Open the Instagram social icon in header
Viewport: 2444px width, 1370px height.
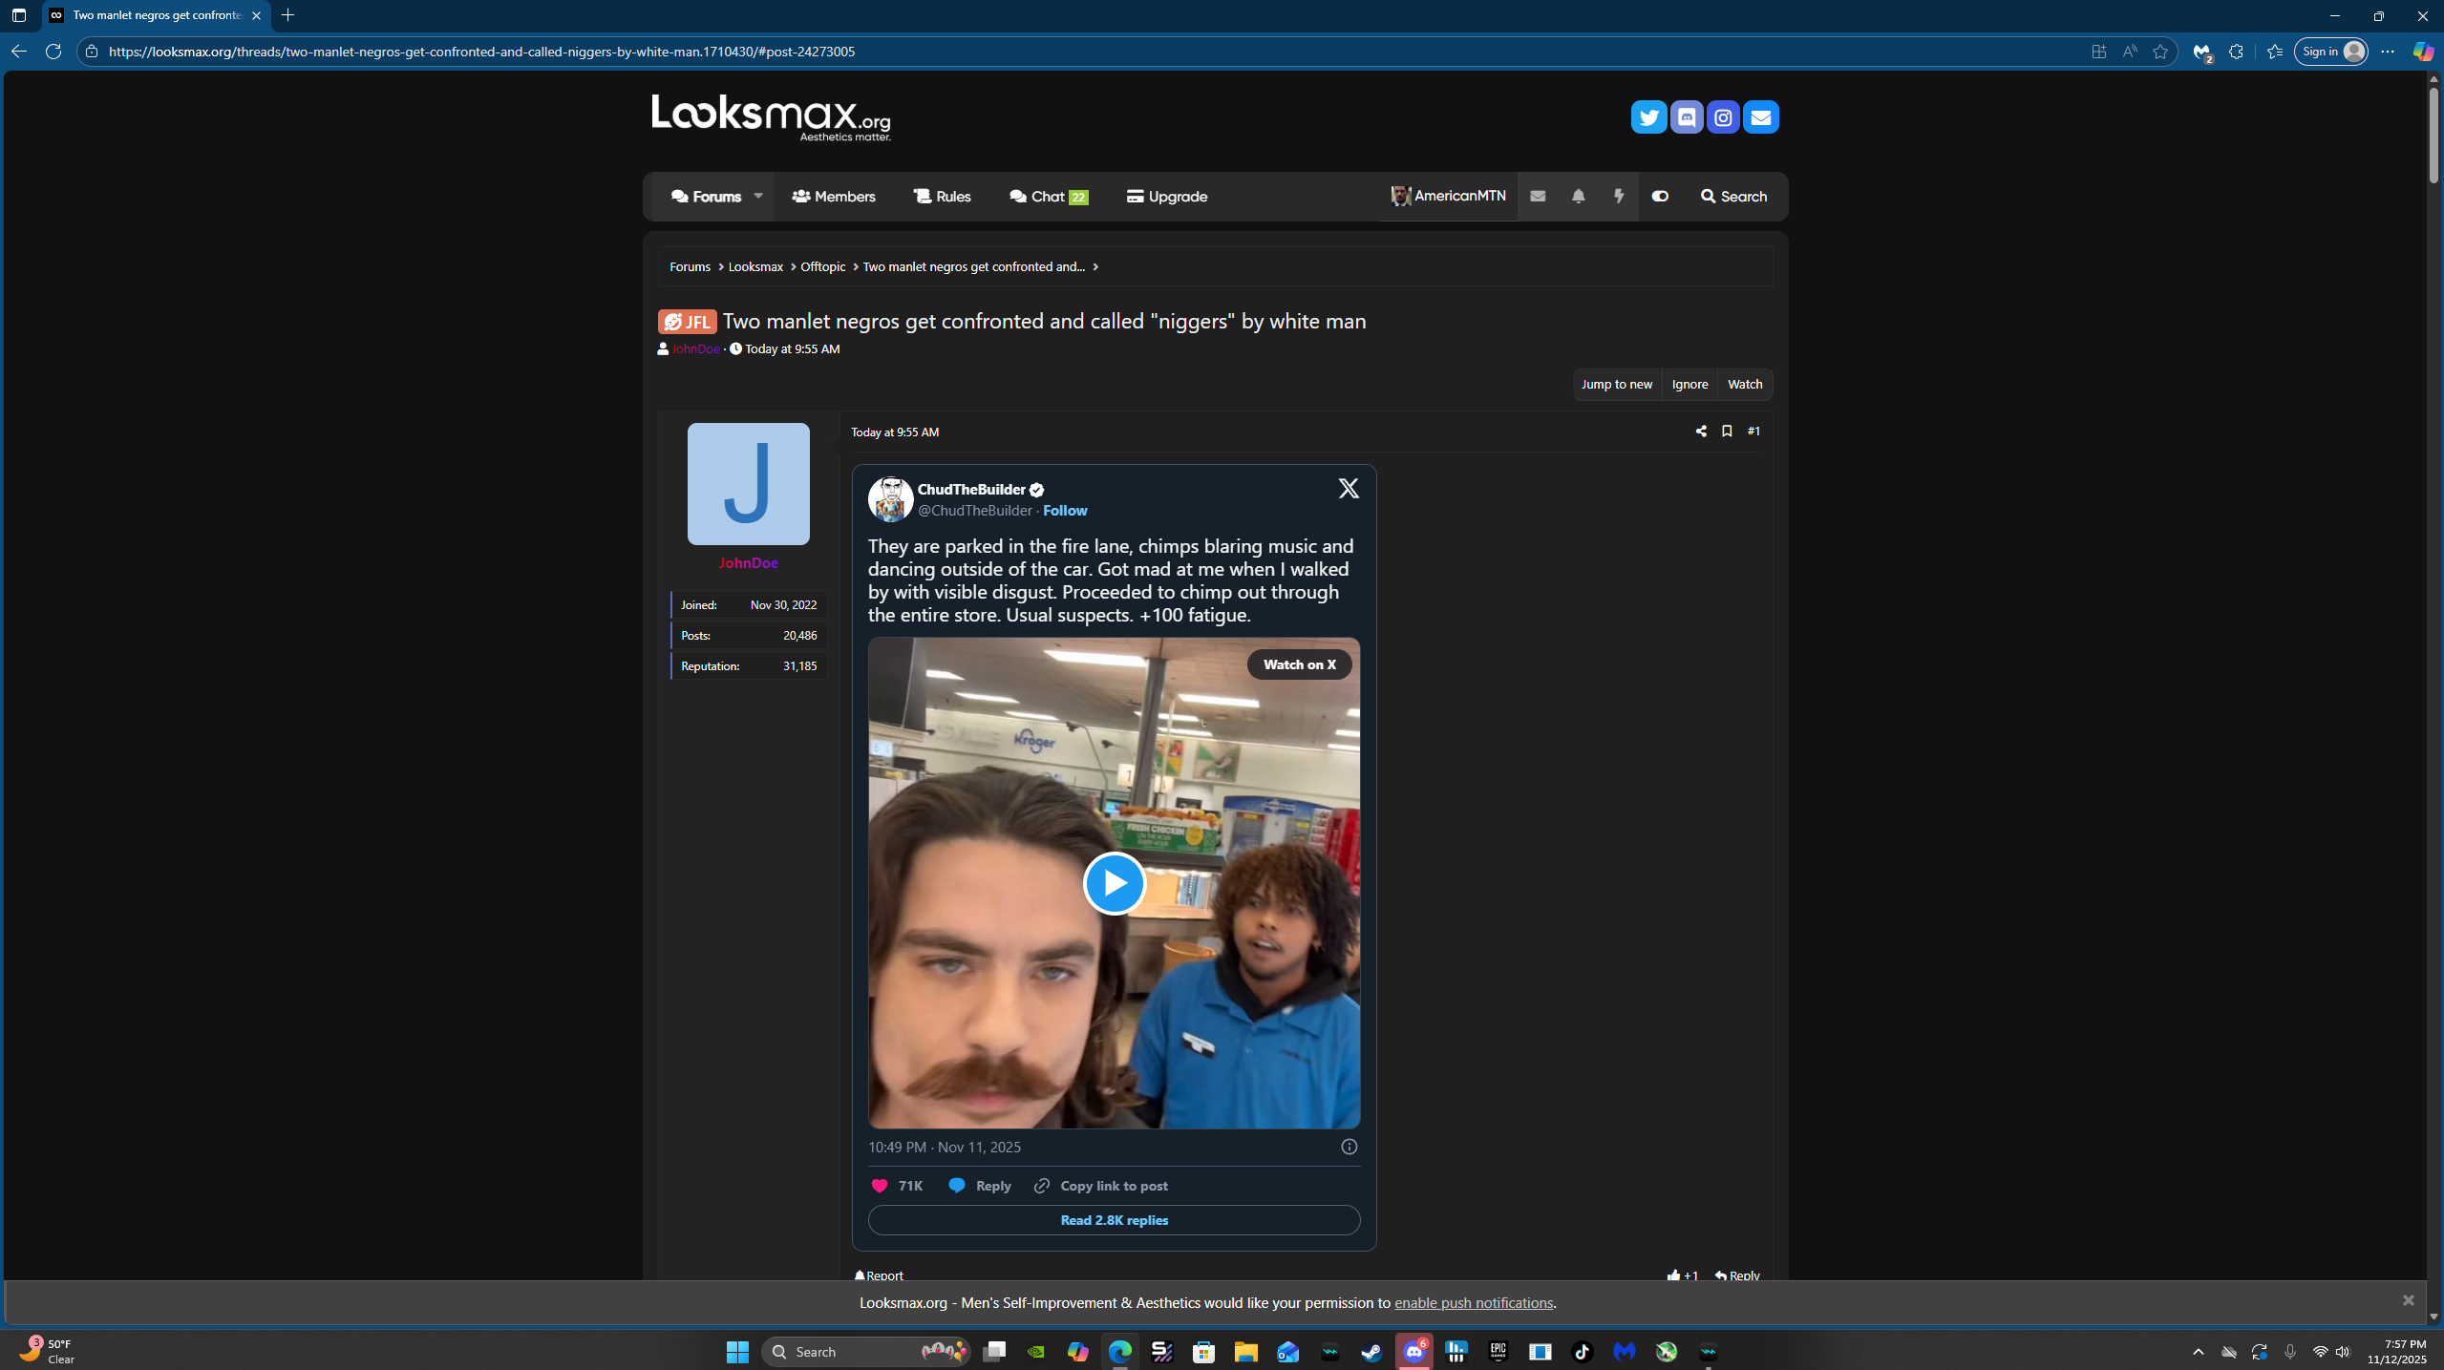(x=1723, y=116)
